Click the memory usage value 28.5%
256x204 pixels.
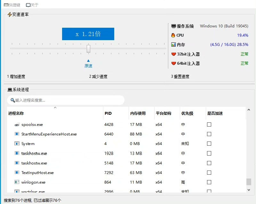[243, 45]
